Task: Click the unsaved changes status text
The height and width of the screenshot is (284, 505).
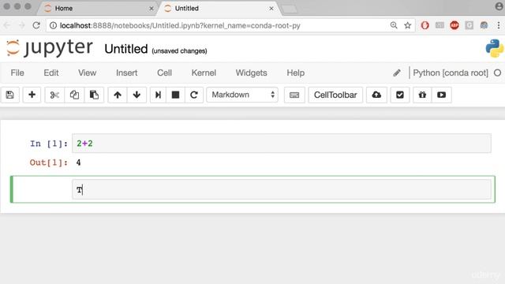Action: [179, 50]
